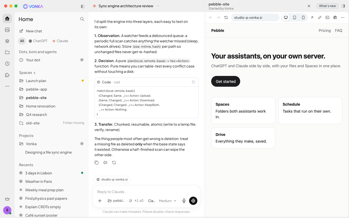
Task: Copy the preview link
Action: (320, 18)
